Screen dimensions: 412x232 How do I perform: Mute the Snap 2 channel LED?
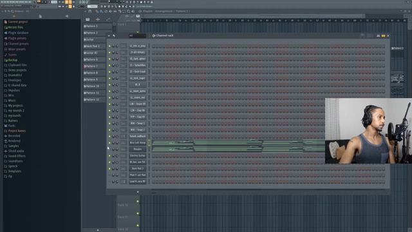[109, 130]
